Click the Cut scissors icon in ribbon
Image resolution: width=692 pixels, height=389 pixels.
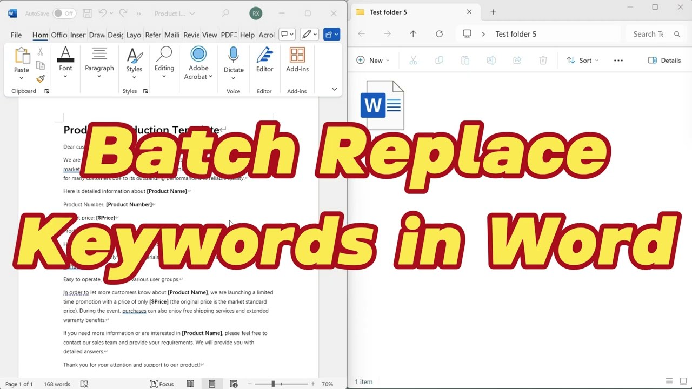[40, 52]
